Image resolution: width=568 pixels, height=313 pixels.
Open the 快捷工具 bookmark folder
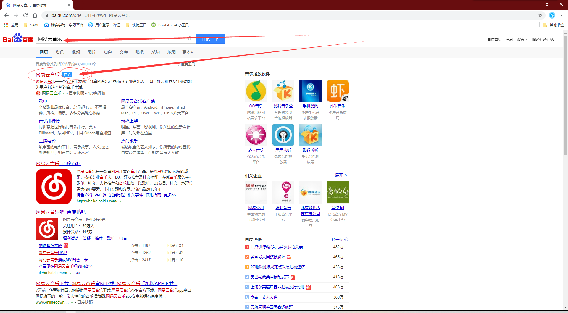(x=136, y=25)
